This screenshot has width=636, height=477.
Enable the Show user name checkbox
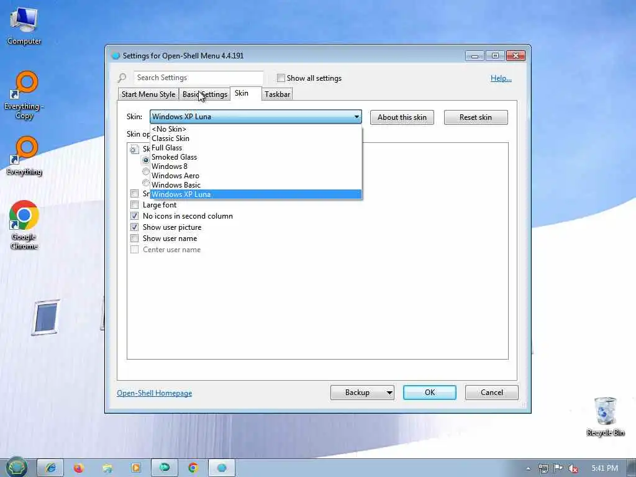click(135, 238)
